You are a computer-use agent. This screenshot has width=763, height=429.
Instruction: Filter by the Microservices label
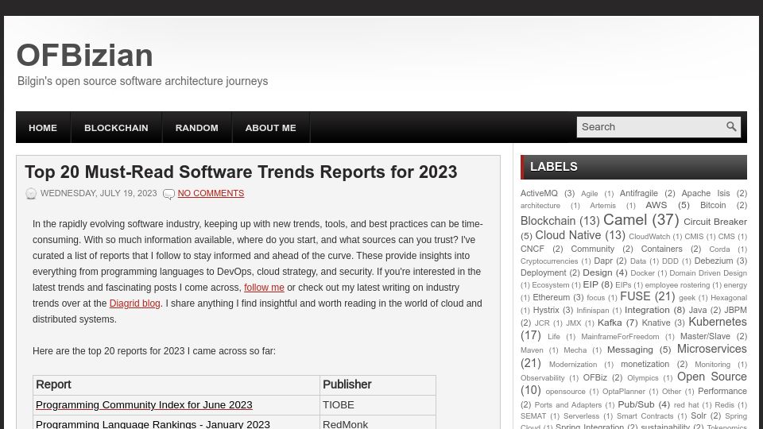coord(711,350)
